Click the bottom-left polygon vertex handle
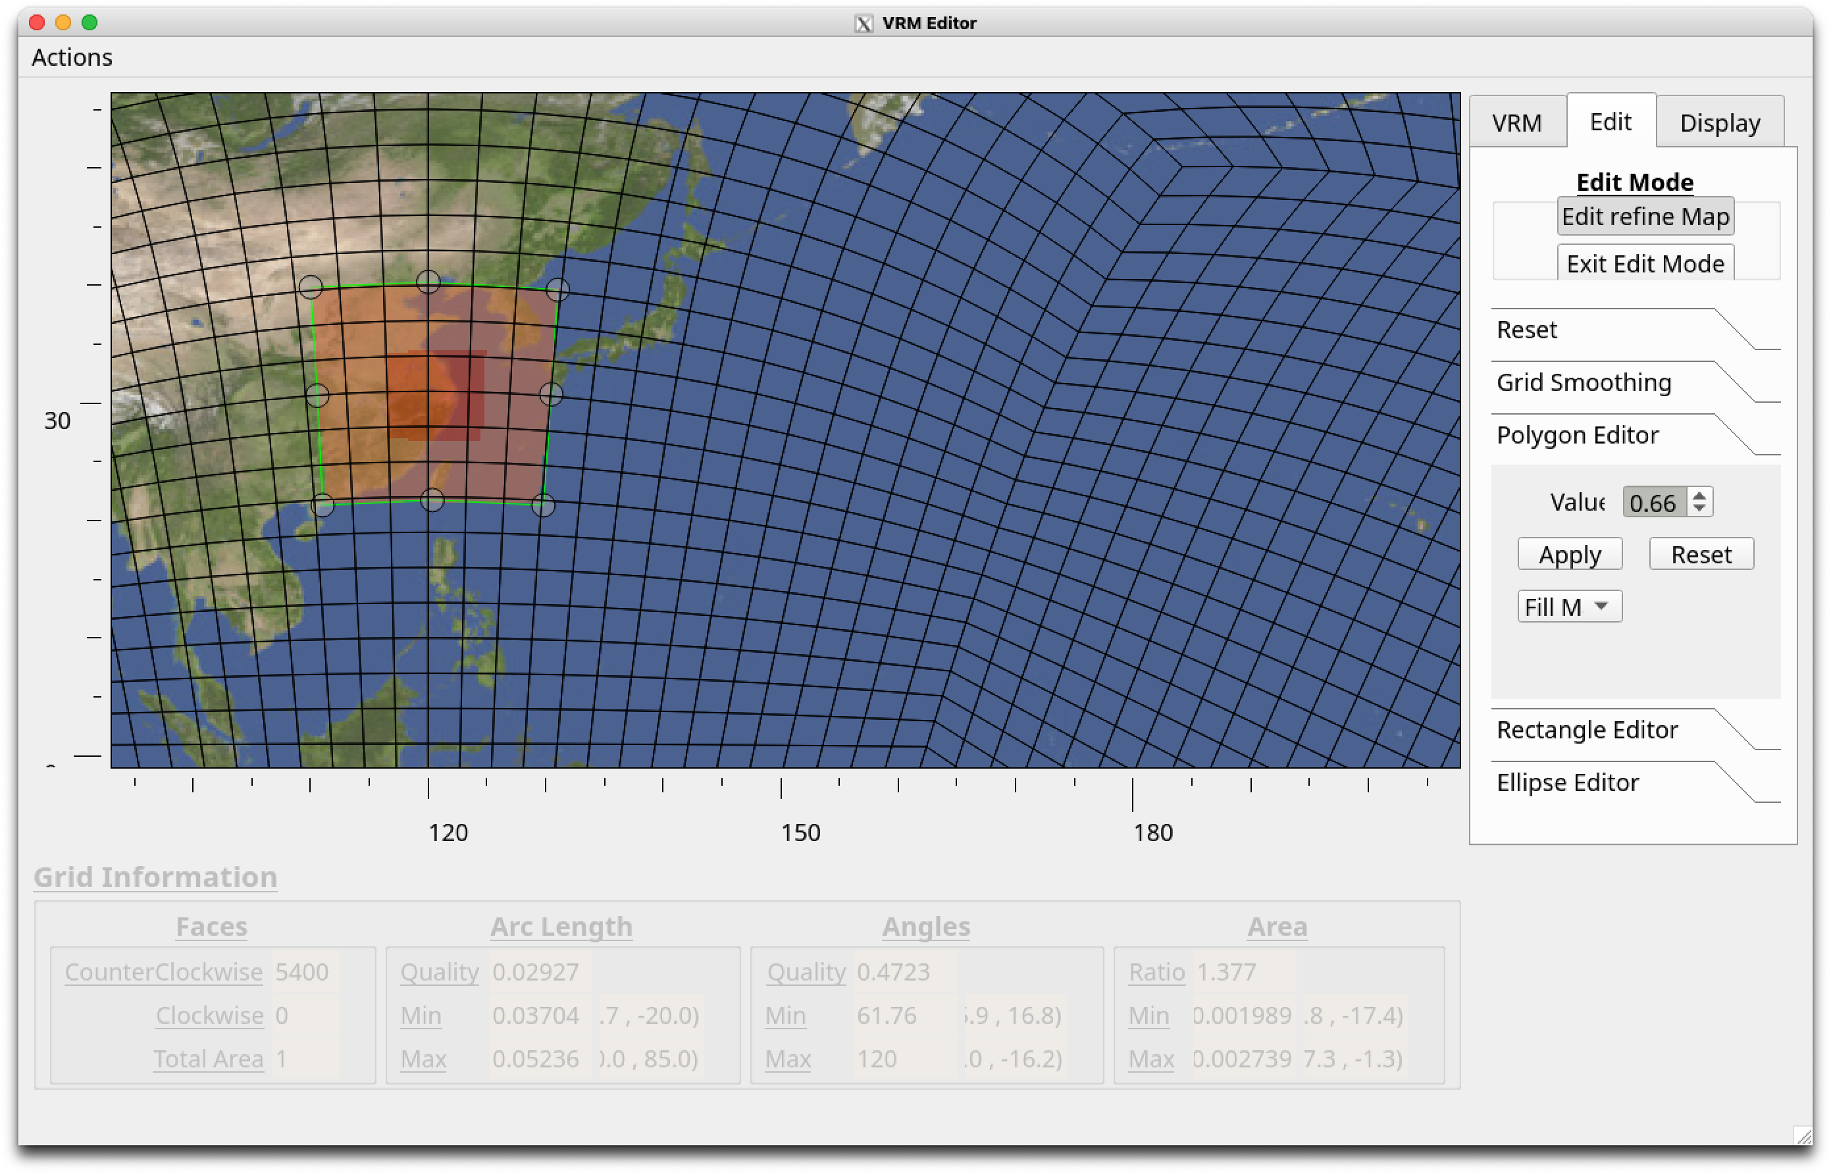This screenshot has height=1174, width=1831. click(x=322, y=505)
